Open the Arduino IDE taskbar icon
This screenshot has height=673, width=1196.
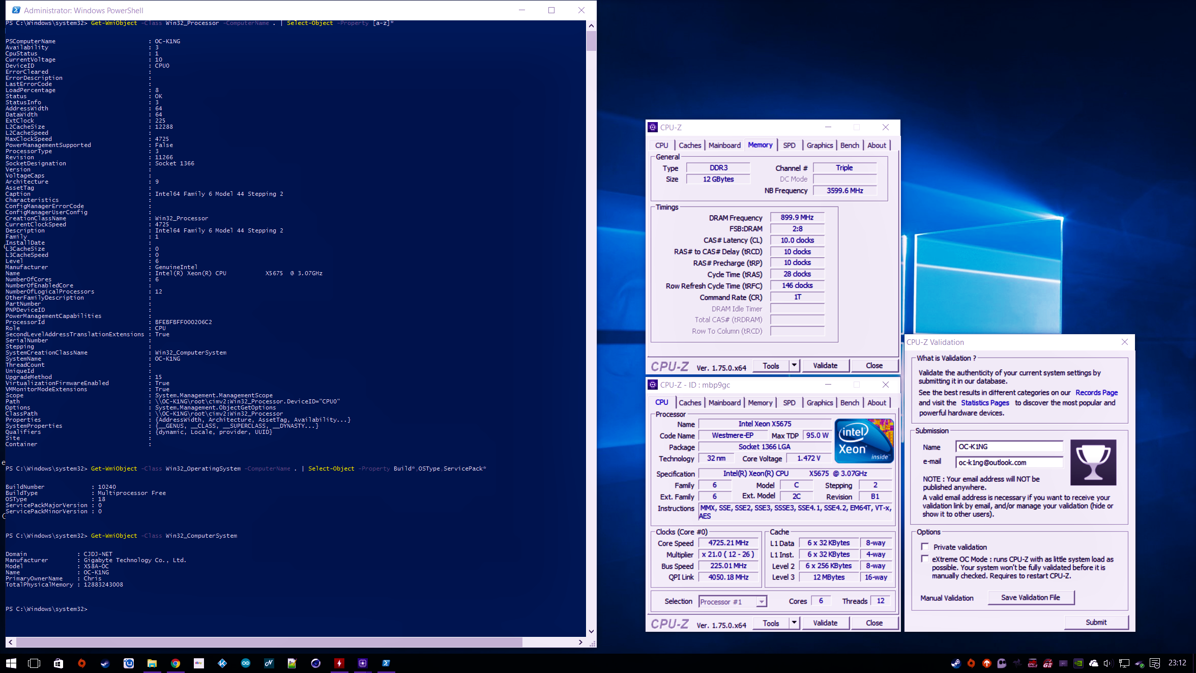pos(246,663)
